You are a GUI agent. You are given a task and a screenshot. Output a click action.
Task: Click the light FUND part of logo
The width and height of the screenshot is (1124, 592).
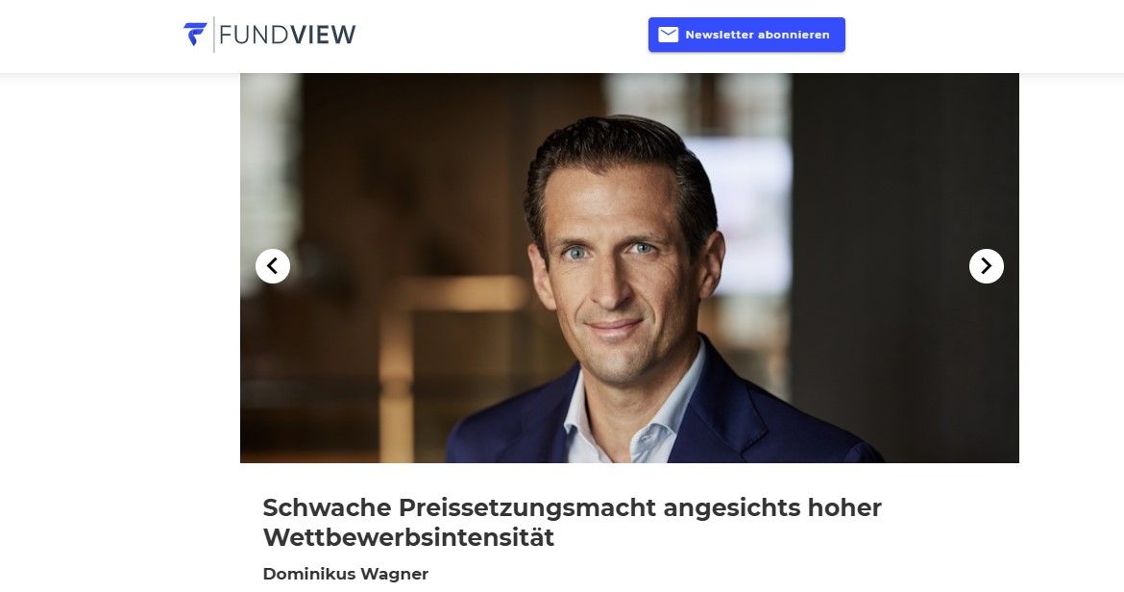254,35
